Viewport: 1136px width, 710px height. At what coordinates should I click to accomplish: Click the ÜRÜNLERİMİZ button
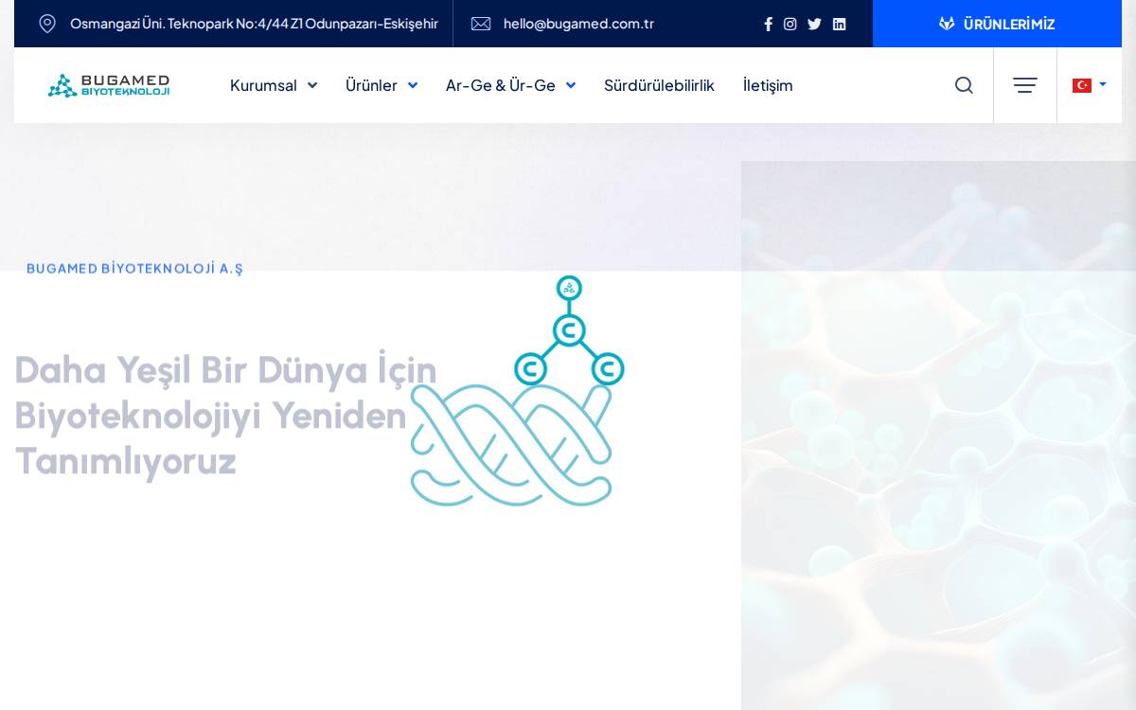click(x=997, y=24)
